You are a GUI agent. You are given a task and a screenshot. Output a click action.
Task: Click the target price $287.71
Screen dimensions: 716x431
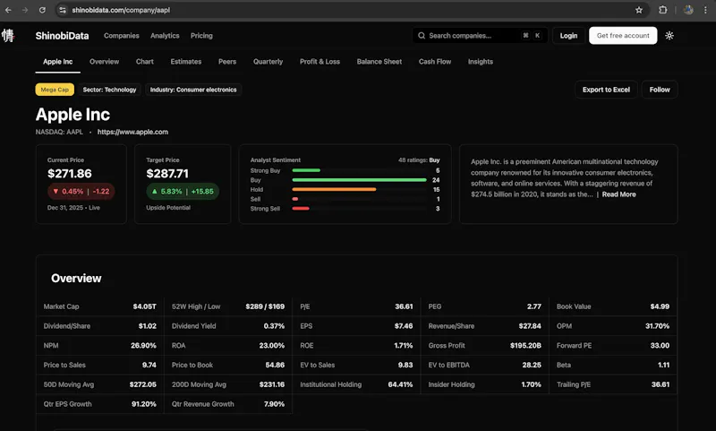click(x=167, y=174)
